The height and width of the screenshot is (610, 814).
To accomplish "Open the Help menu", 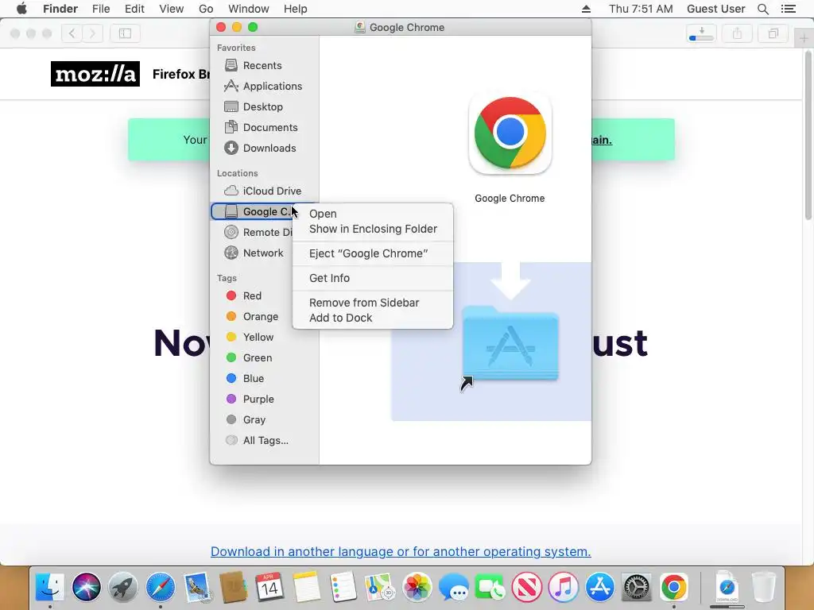I will pos(296,9).
